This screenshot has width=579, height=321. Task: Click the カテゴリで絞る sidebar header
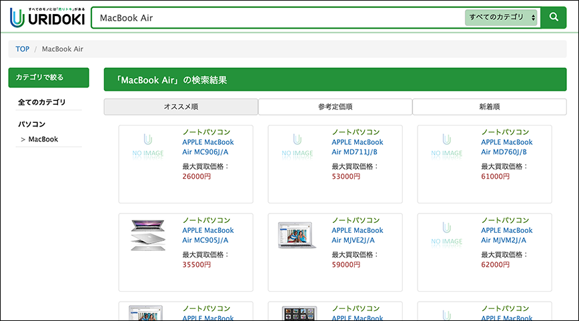tap(49, 77)
